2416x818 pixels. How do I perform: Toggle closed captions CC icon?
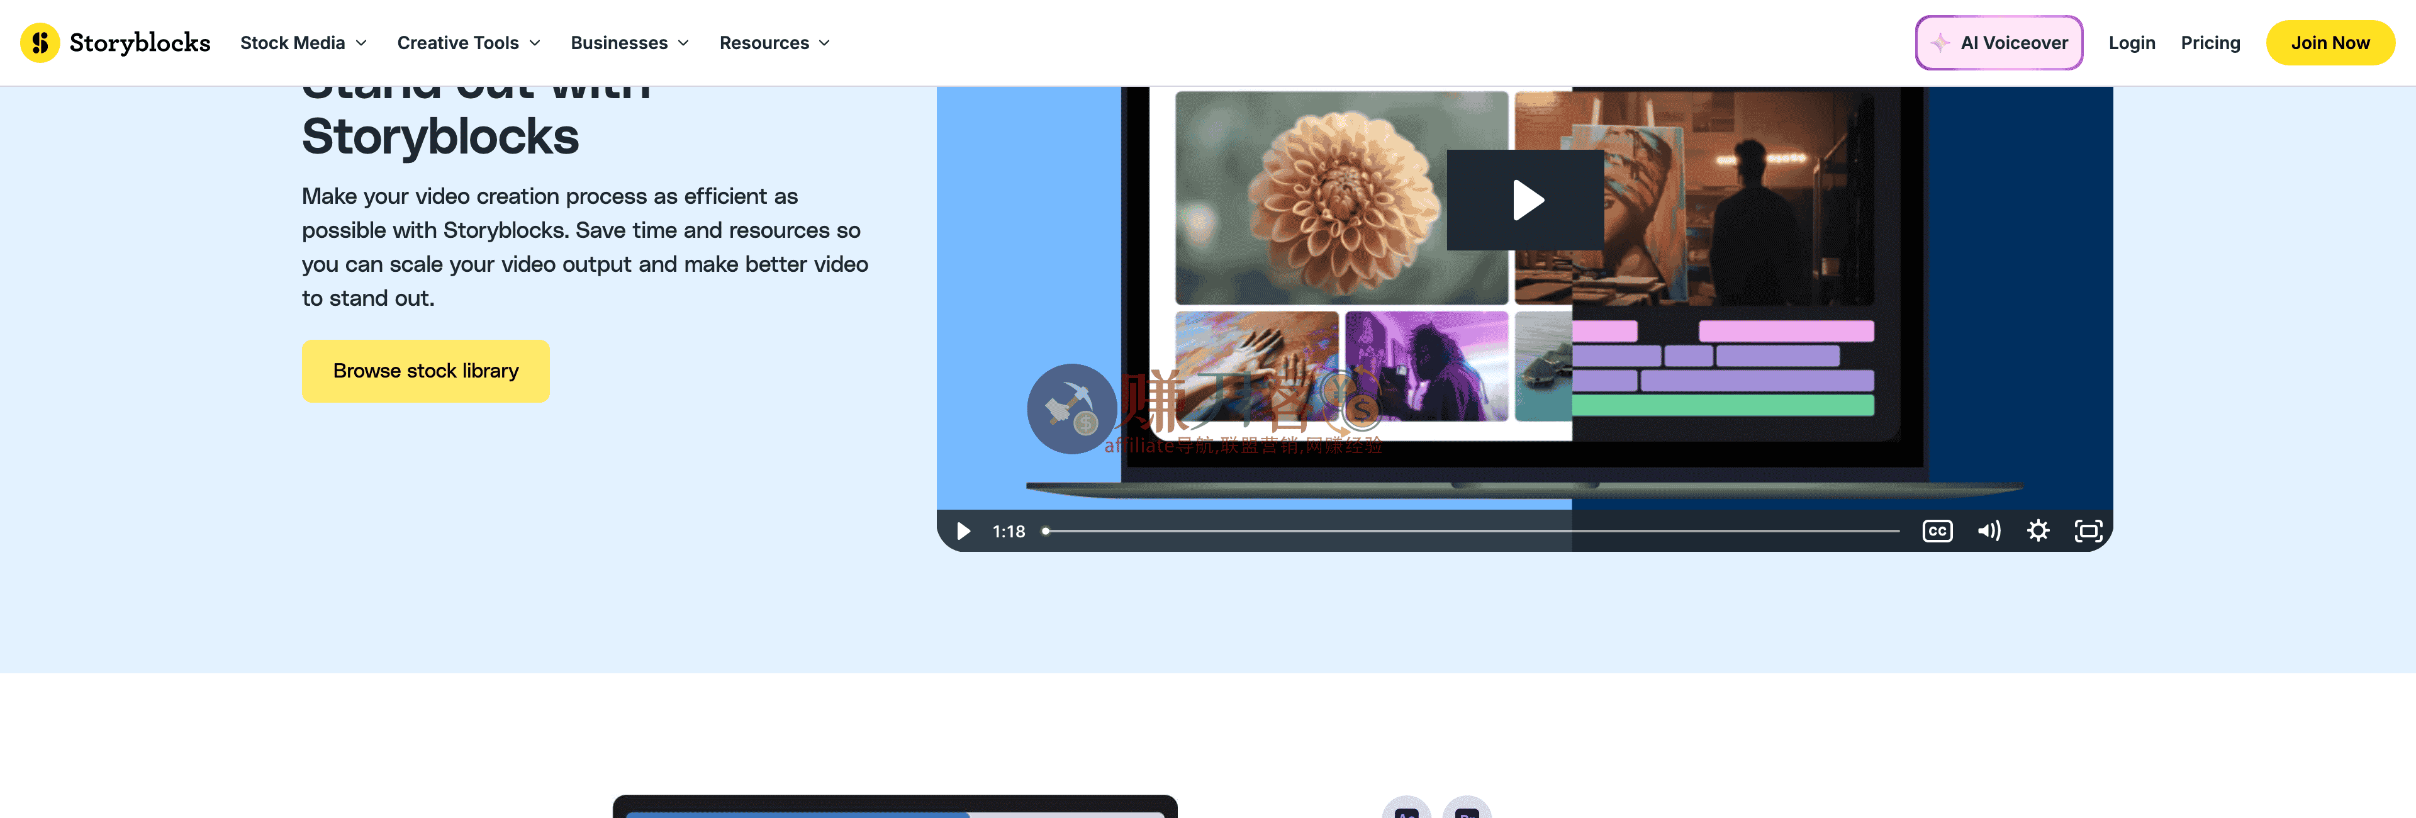(x=1937, y=531)
